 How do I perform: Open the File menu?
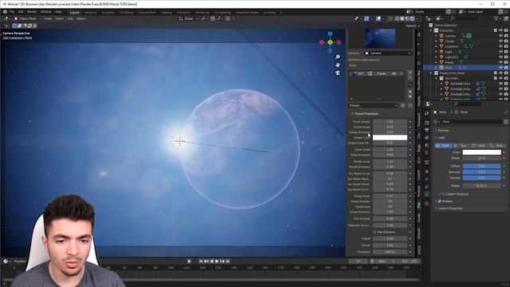tap(12, 12)
